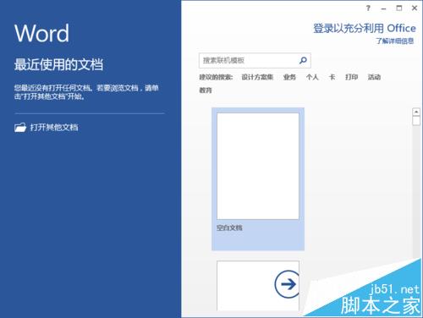Select the 业务 suggested search
The image size is (423, 318).
tap(289, 77)
